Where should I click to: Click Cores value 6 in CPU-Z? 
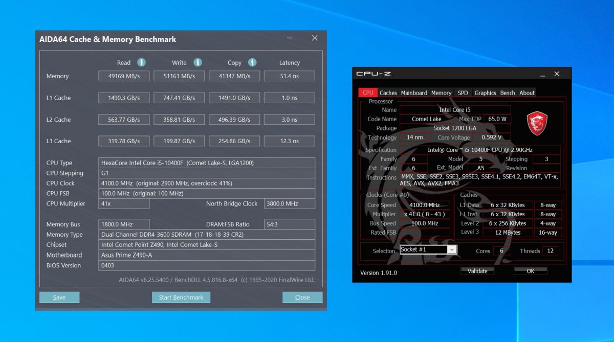[x=501, y=251]
